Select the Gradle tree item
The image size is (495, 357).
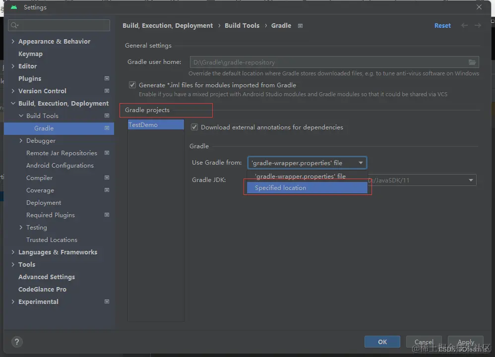coord(59,128)
